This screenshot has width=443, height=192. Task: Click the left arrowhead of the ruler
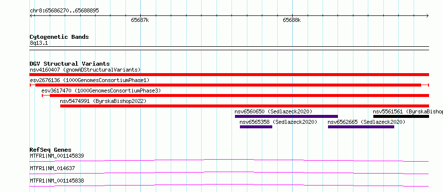pyautogui.click(x=31, y=16)
